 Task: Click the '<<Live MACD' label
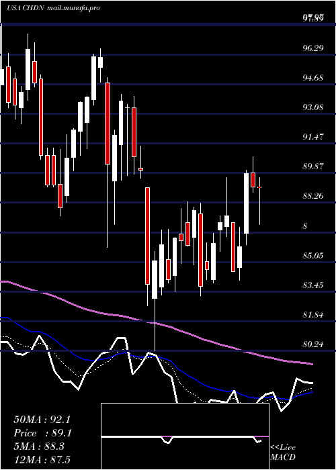[283, 452]
